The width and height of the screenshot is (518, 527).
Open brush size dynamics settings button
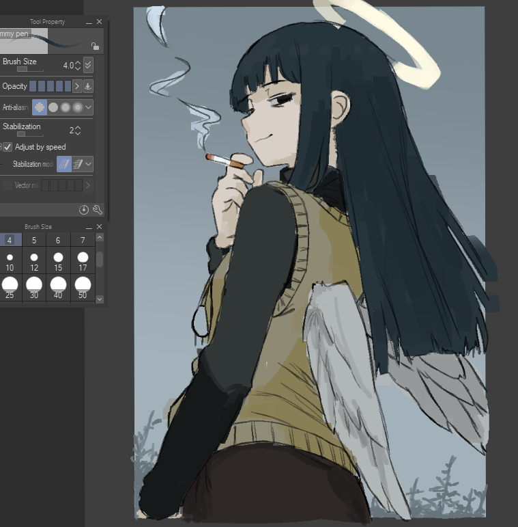pos(88,65)
